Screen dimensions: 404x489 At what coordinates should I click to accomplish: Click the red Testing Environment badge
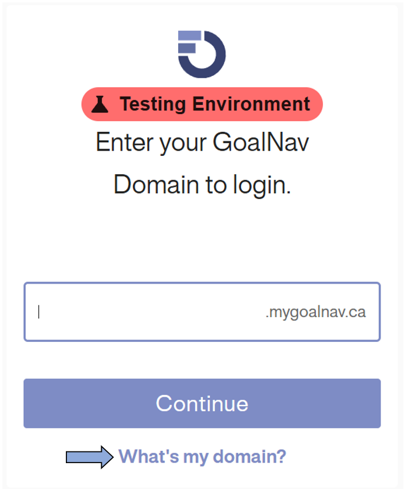click(x=202, y=104)
